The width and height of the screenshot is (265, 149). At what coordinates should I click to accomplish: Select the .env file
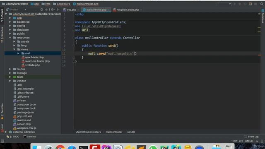coord(18,85)
